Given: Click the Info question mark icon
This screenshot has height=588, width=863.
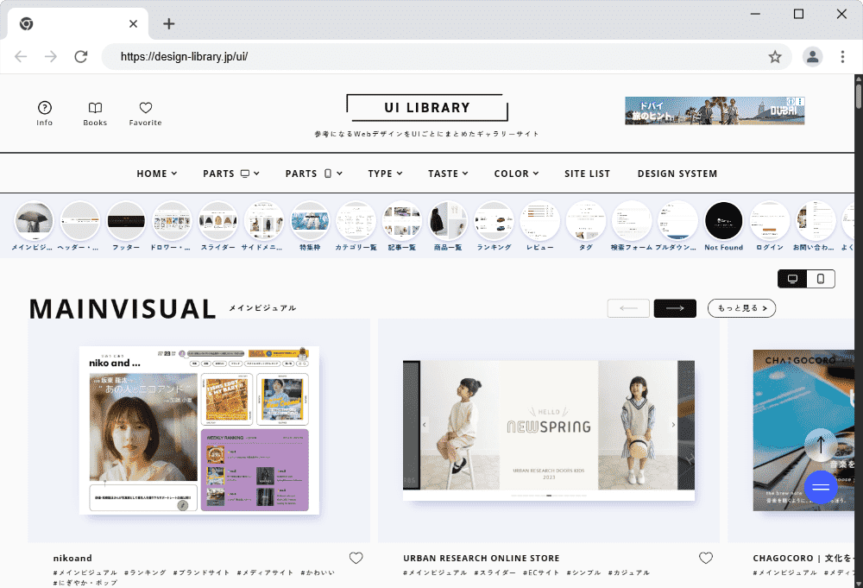Looking at the screenshot, I should coord(44,107).
